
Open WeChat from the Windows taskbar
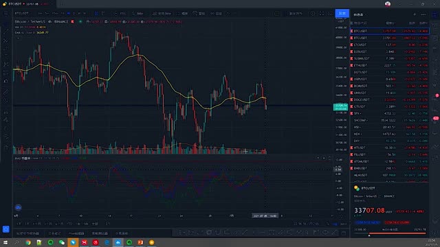(x=62, y=242)
